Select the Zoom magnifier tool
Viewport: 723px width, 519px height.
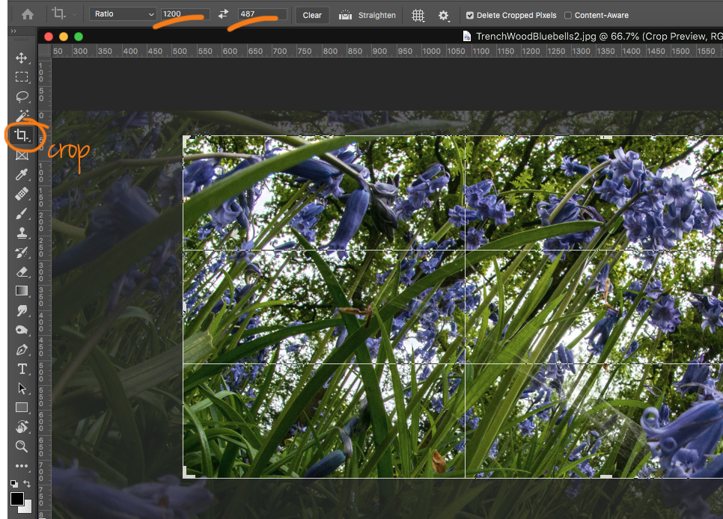pyautogui.click(x=22, y=446)
